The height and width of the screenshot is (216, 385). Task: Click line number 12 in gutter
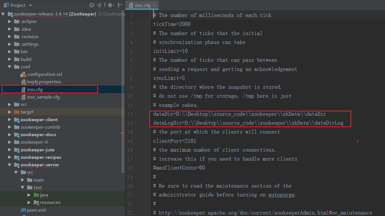[x=130, y=114]
